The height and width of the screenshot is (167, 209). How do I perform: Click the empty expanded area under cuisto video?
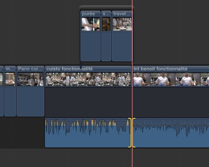pyautogui.click(x=88, y=102)
